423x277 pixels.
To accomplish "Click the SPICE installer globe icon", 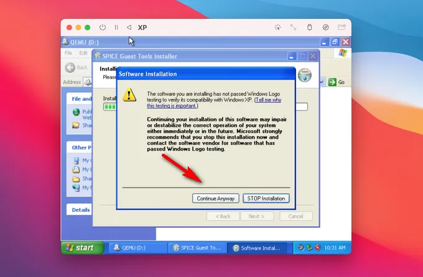I will [305, 75].
